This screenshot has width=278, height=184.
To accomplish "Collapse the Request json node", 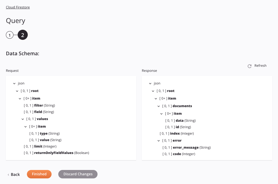I will (14, 84).
